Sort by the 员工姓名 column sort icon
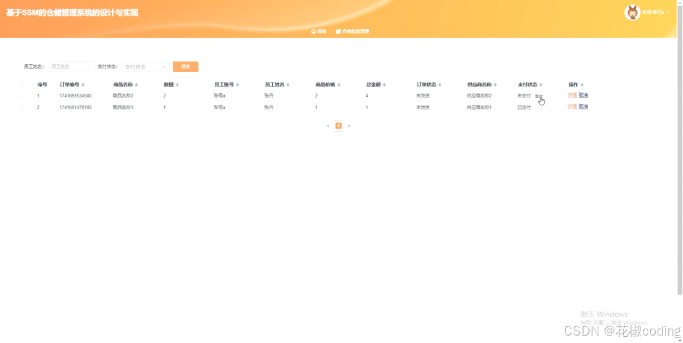 pos(288,85)
